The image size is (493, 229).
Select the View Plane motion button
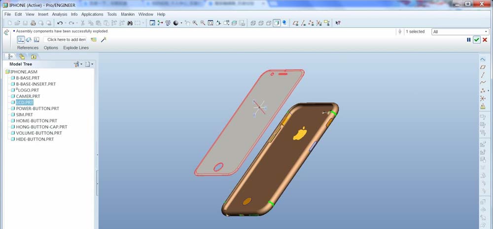click(36, 39)
